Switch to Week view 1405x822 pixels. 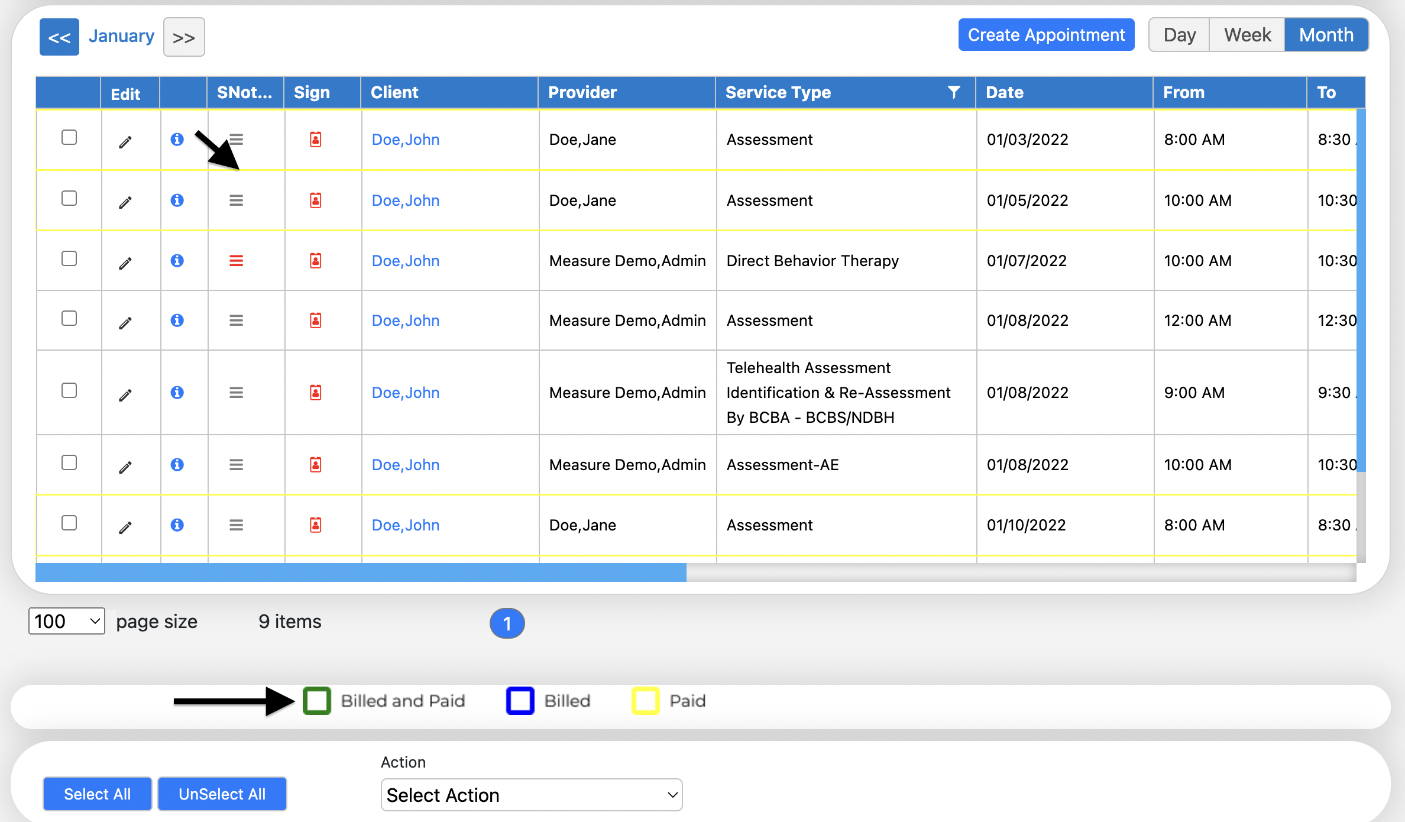(x=1247, y=35)
